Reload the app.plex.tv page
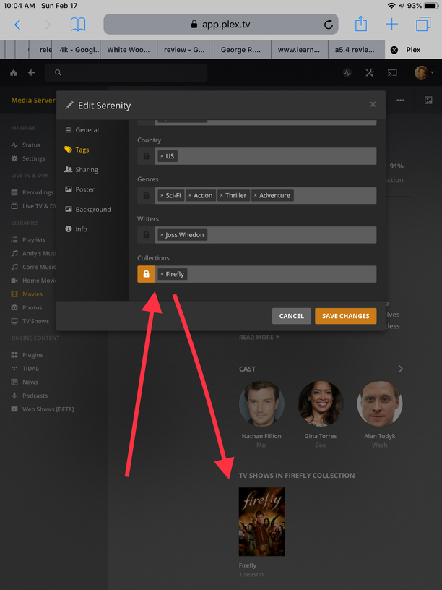442x590 pixels. (x=329, y=25)
